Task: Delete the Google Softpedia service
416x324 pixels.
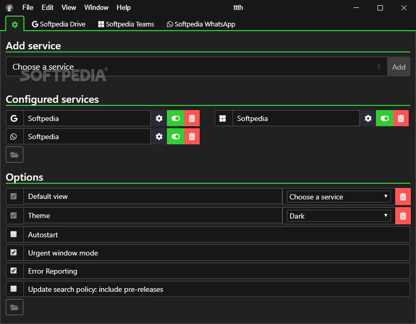Action: click(192, 118)
